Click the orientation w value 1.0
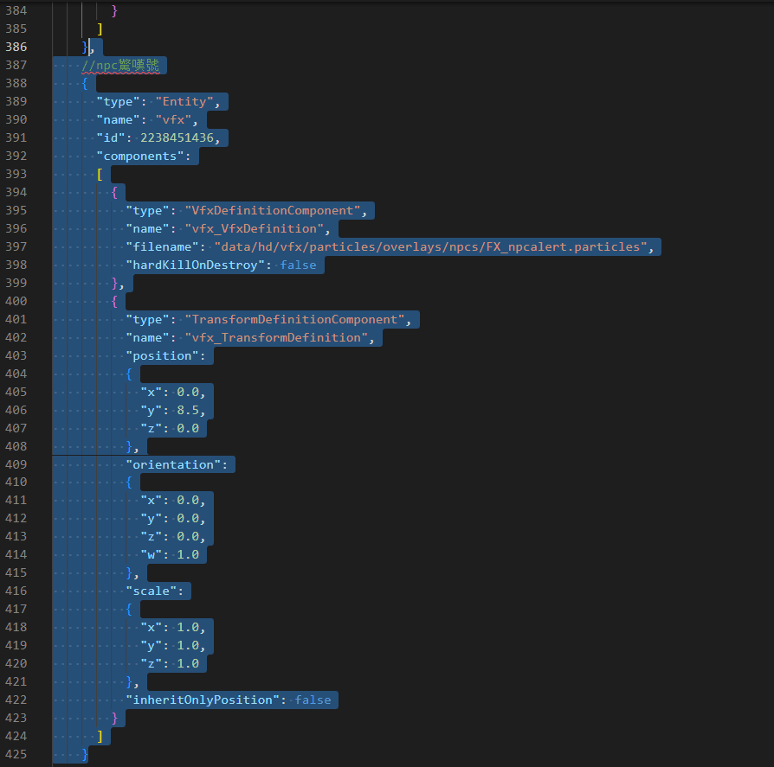The width and height of the screenshot is (774, 767). coord(188,554)
